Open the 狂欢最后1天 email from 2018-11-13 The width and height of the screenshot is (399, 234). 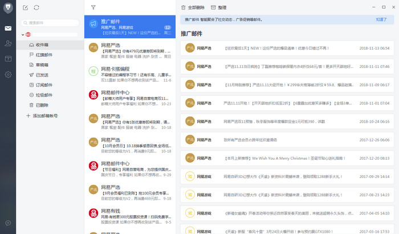click(x=287, y=48)
